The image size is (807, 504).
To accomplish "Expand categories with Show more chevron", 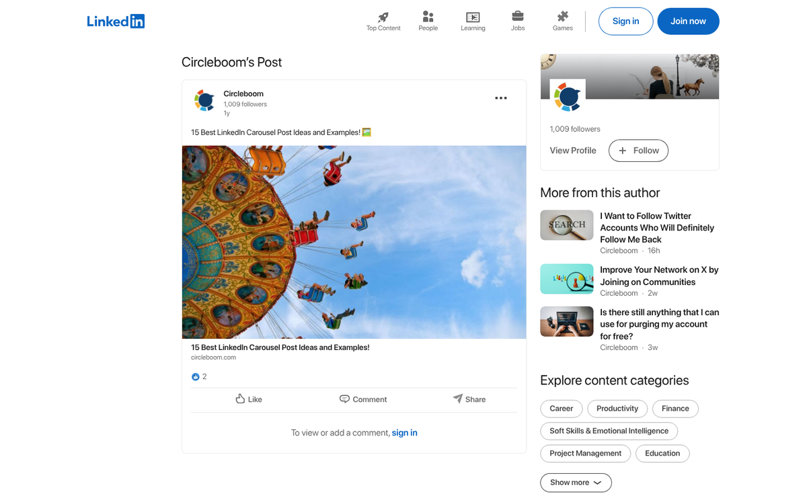I will coord(576,482).
